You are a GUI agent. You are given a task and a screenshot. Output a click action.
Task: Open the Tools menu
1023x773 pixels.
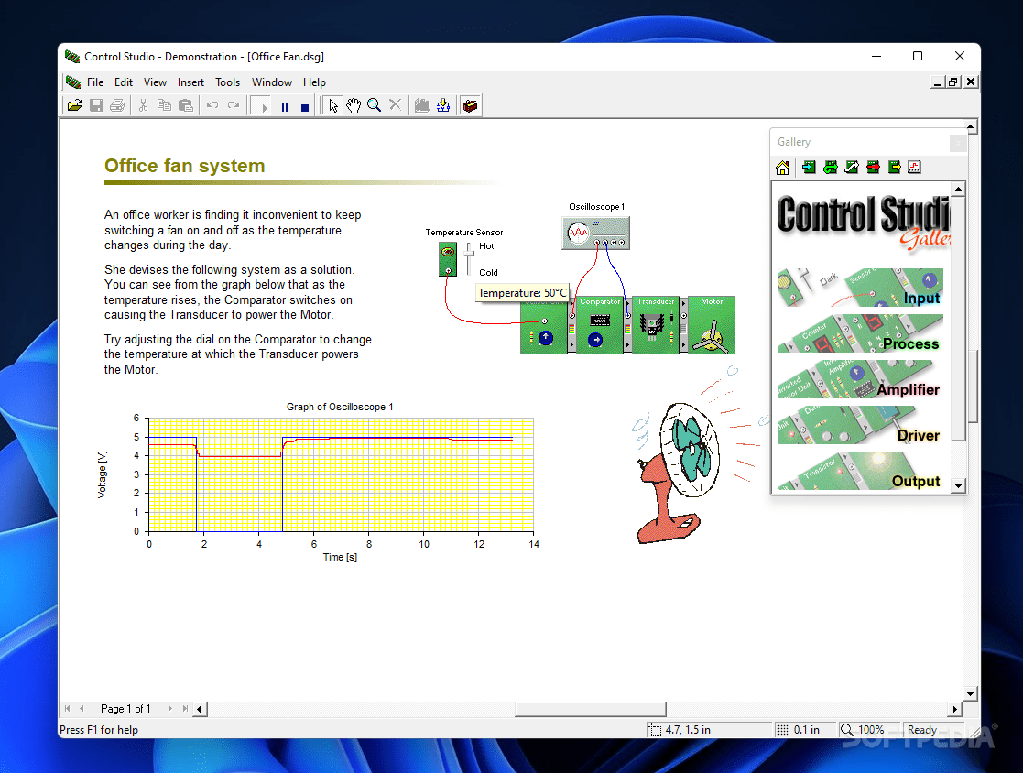point(228,82)
